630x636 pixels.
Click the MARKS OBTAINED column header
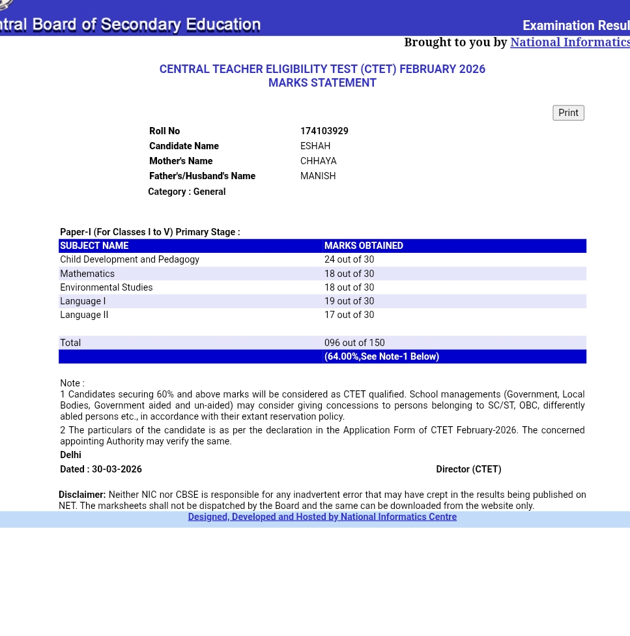[364, 246]
